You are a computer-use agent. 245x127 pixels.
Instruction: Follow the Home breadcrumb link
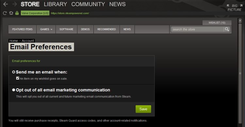(14, 41)
